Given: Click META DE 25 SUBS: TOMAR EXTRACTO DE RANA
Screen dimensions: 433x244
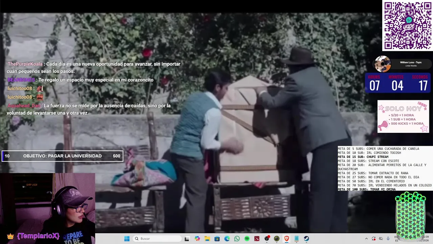Looking at the screenshot, I should 373,173.
